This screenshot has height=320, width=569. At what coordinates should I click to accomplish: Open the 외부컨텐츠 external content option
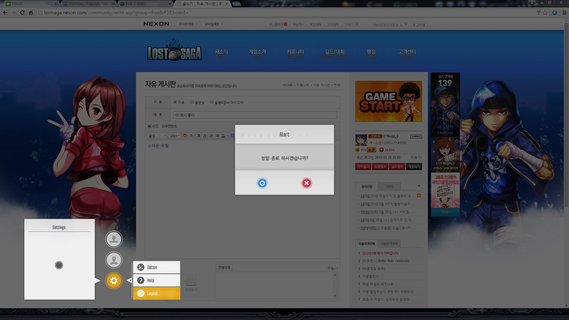coord(169,126)
